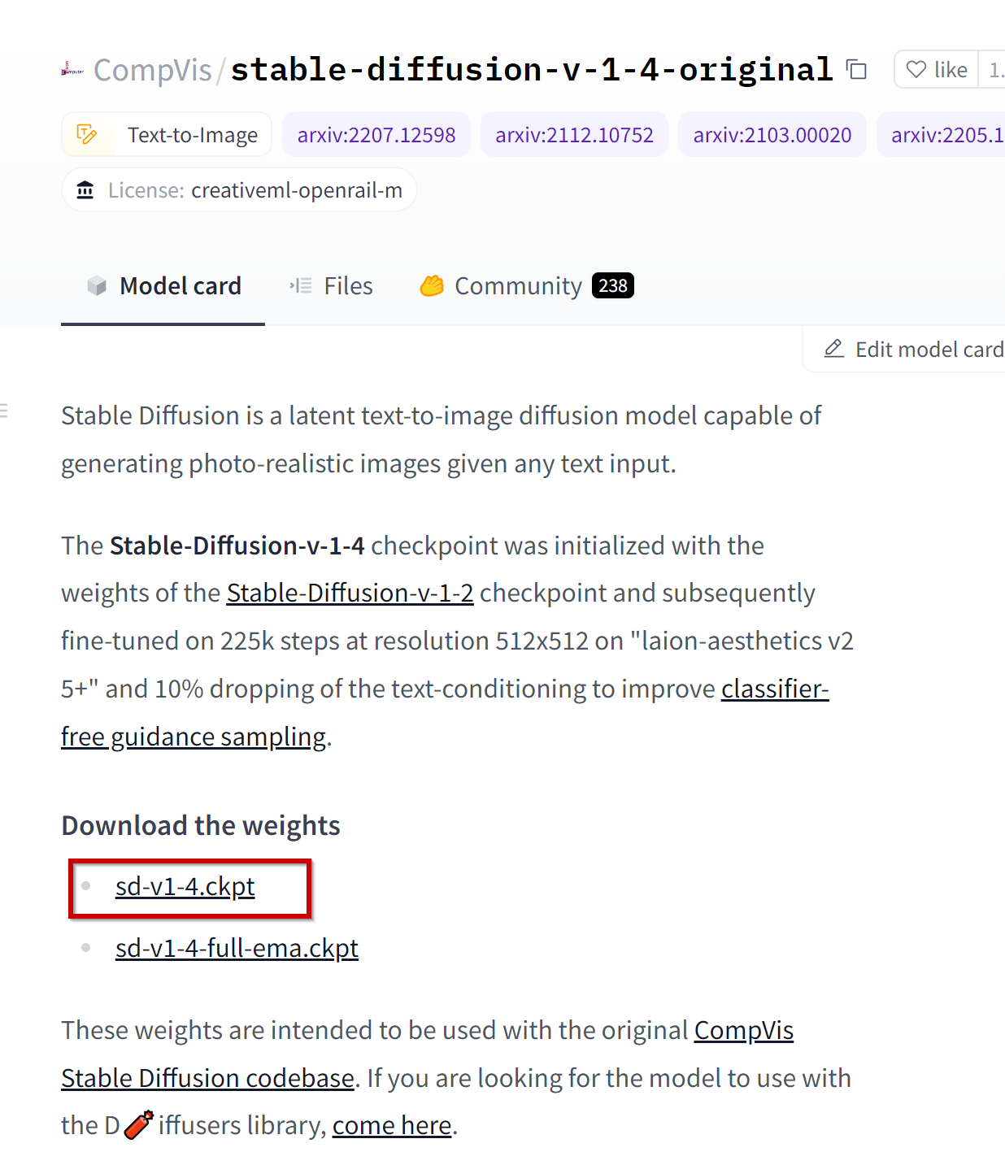
Task: Open the Files tab
Action: pos(331,285)
